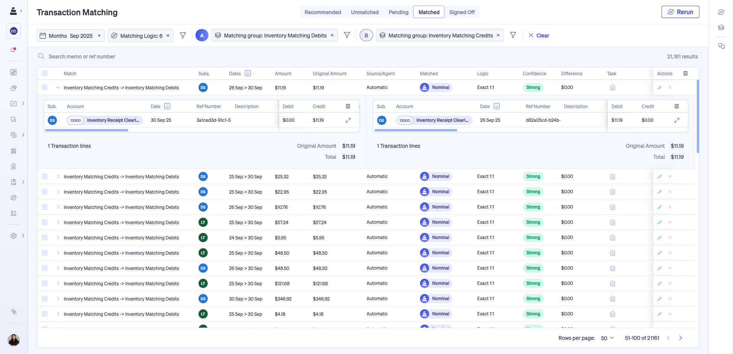Tick the checkbox beside the first expanded match
The width and height of the screenshot is (733, 354).
coord(45,87)
